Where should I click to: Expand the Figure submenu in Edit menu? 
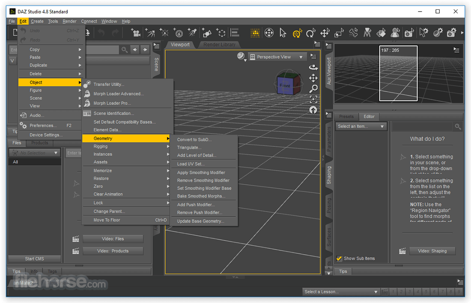50,90
